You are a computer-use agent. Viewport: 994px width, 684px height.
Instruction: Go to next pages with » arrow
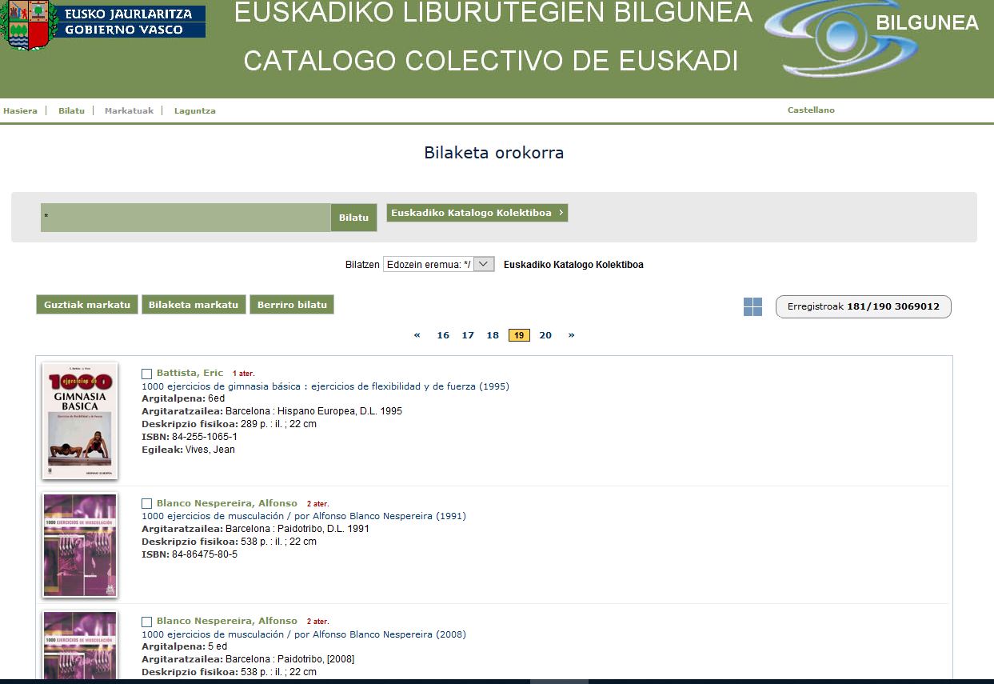(571, 335)
